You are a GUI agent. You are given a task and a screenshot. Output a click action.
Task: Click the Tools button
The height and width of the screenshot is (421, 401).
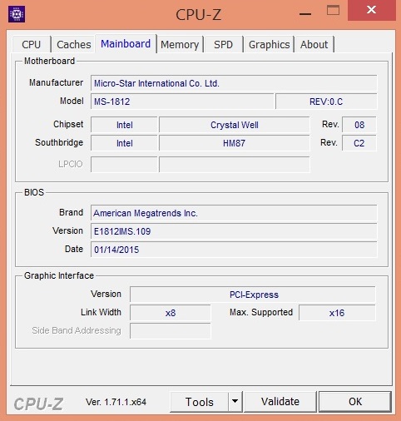pos(200,402)
